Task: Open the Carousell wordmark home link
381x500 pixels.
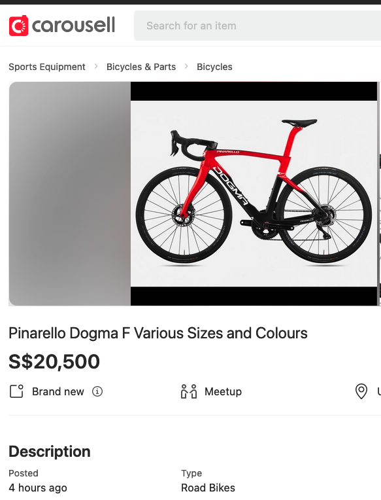Action: click(x=74, y=25)
